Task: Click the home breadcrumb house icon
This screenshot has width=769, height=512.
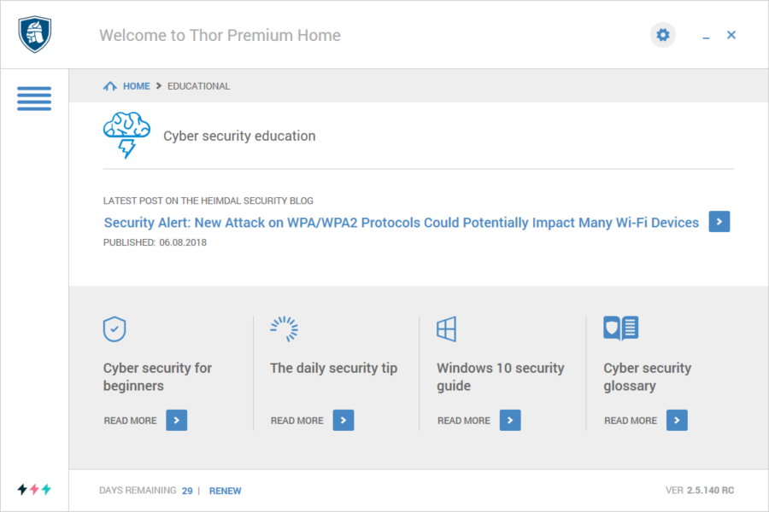Action: [x=110, y=86]
